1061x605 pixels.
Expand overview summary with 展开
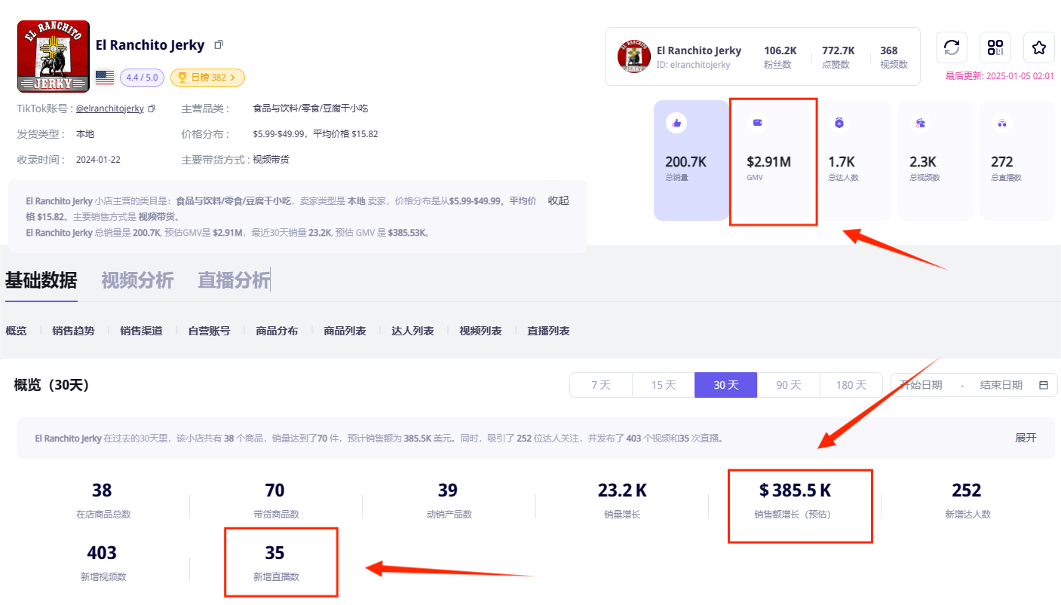(1026, 438)
